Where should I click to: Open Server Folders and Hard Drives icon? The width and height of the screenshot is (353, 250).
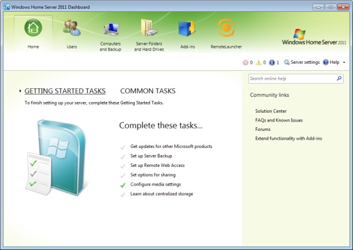pyautogui.click(x=149, y=28)
